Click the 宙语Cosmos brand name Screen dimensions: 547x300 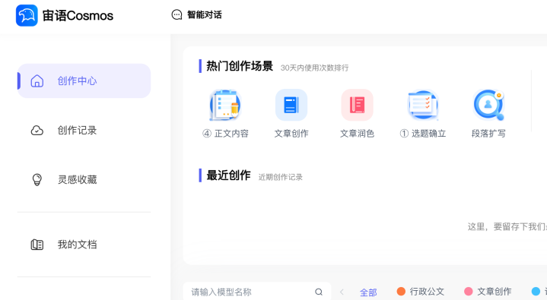coord(78,16)
